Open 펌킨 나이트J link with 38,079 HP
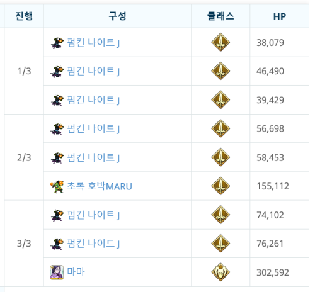The width and height of the screenshot is (315, 292). (93, 43)
